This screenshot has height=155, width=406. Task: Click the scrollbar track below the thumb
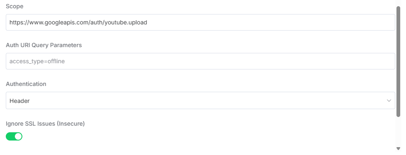tap(398, 131)
